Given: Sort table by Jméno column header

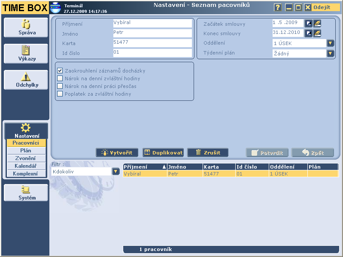Looking at the screenshot, I should click(185, 167).
